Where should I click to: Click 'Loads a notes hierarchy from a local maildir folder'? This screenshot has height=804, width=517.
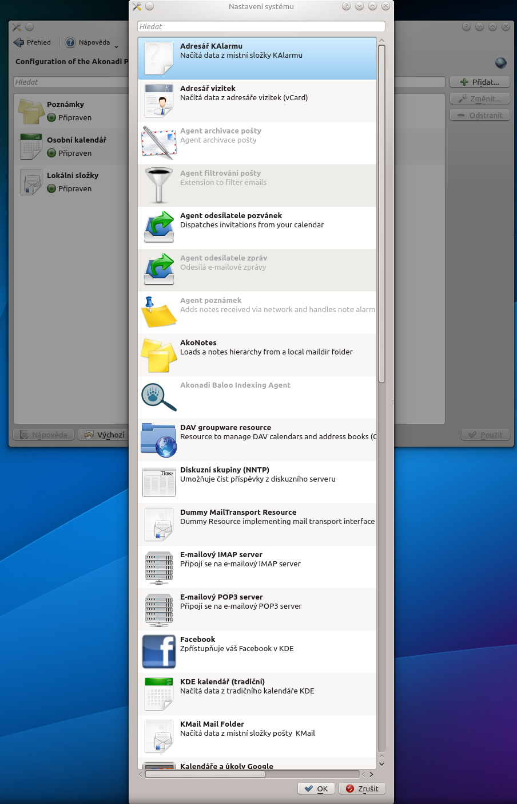click(267, 352)
